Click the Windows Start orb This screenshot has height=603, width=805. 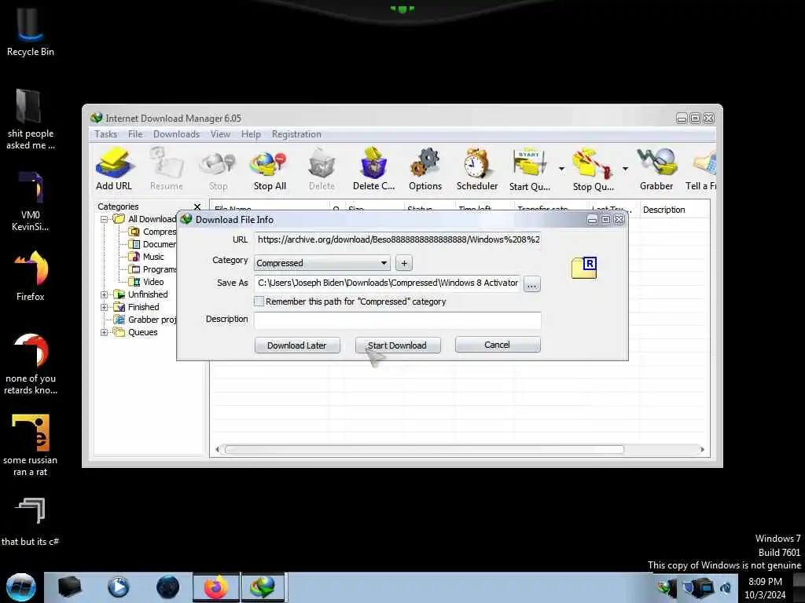tap(21, 587)
